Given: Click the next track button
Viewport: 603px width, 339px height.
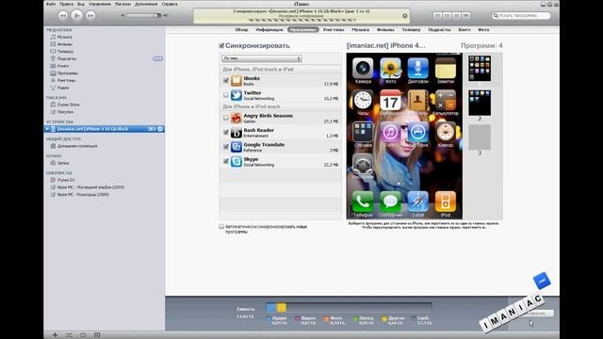Looking at the screenshot, I should [90, 15].
